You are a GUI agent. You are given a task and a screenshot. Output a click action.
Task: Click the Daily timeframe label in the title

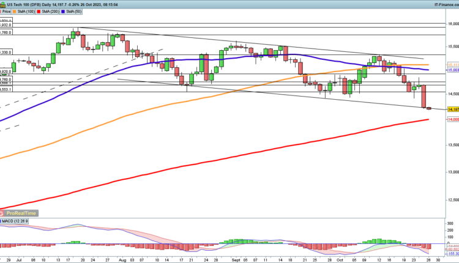pos(48,4)
